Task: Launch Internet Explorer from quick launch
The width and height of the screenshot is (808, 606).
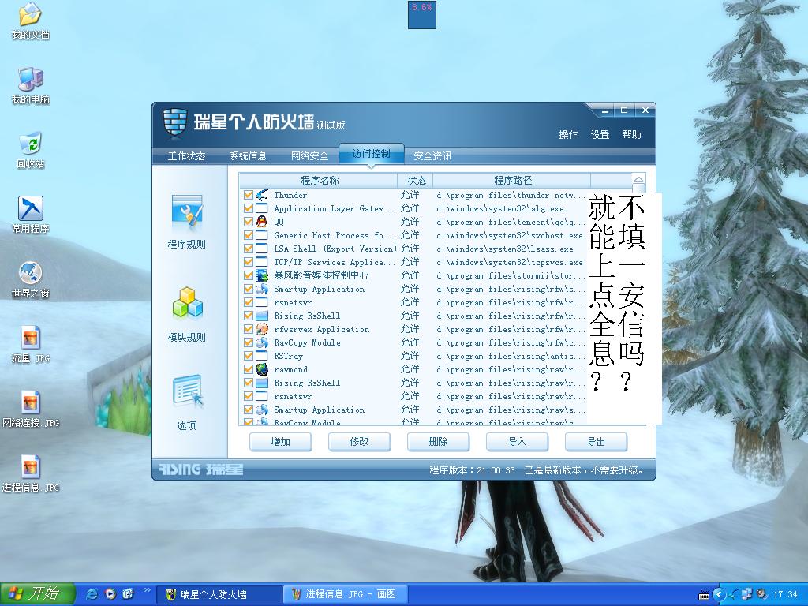Action: click(x=92, y=594)
